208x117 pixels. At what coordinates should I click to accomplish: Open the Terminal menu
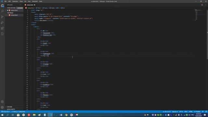point(35,1)
